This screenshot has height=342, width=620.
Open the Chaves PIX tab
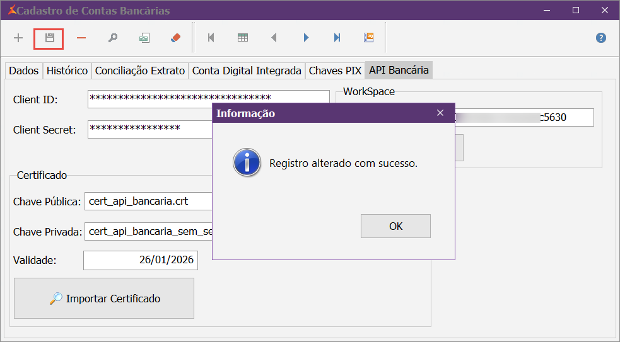tap(335, 71)
